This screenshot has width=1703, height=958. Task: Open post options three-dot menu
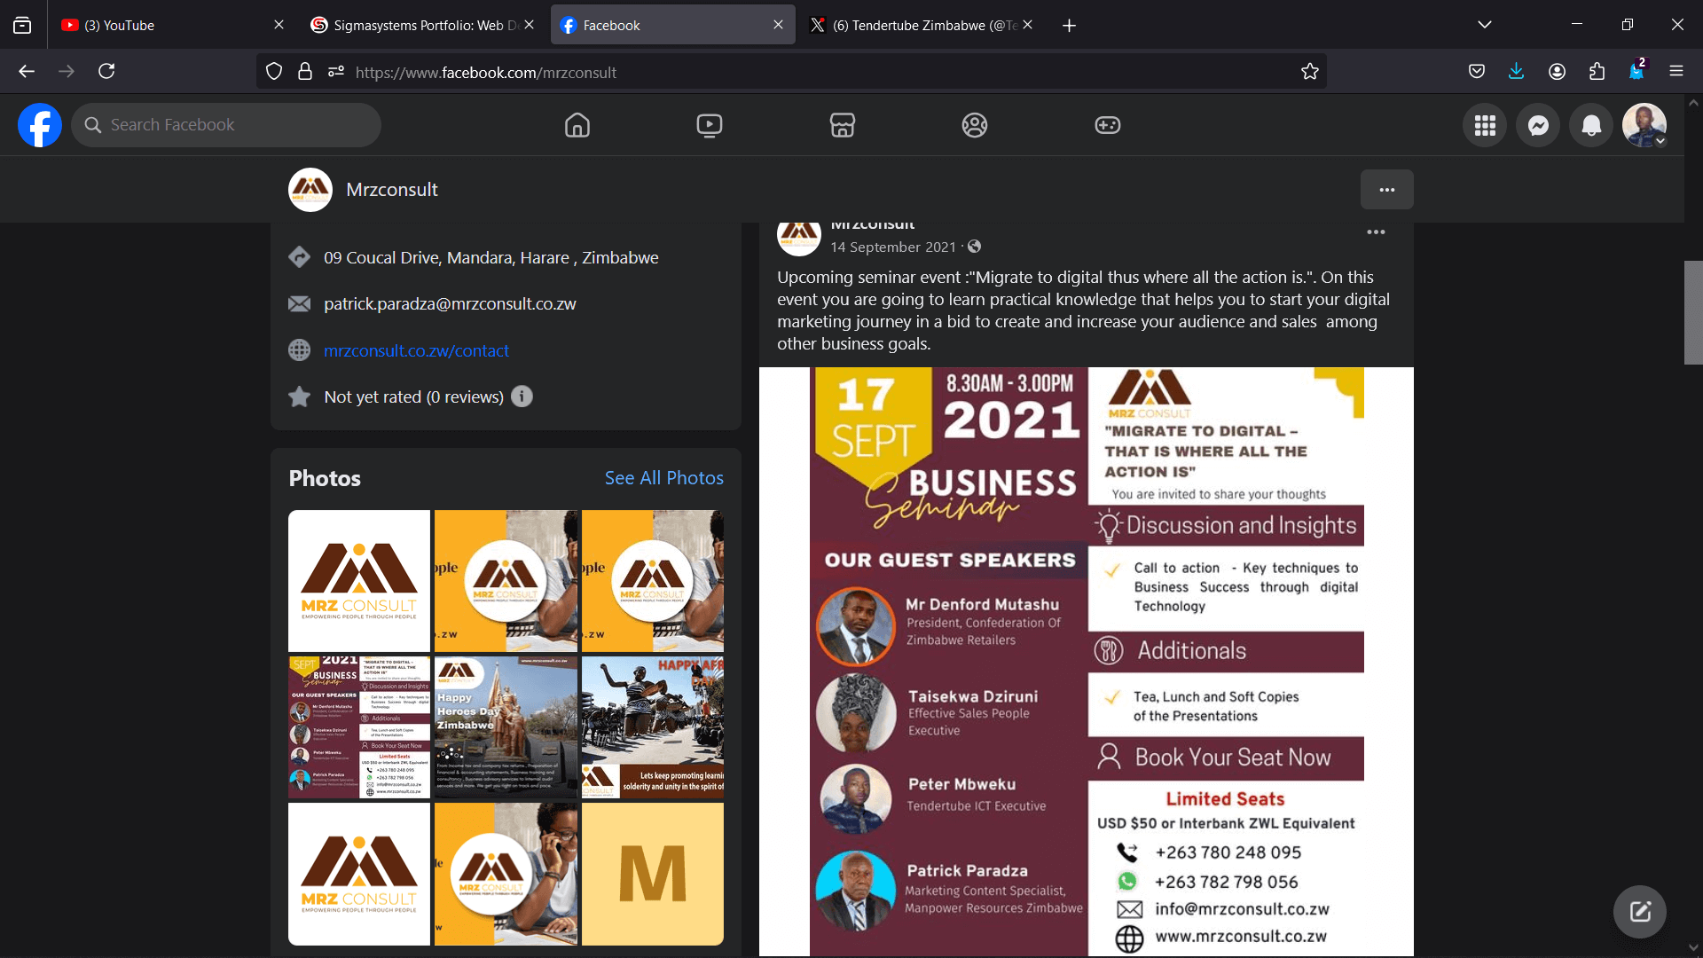click(x=1376, y=232)
